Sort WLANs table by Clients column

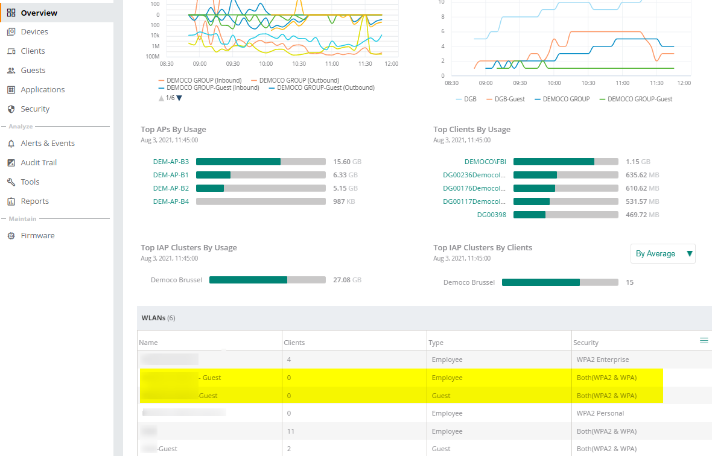(x=294, y=343)
